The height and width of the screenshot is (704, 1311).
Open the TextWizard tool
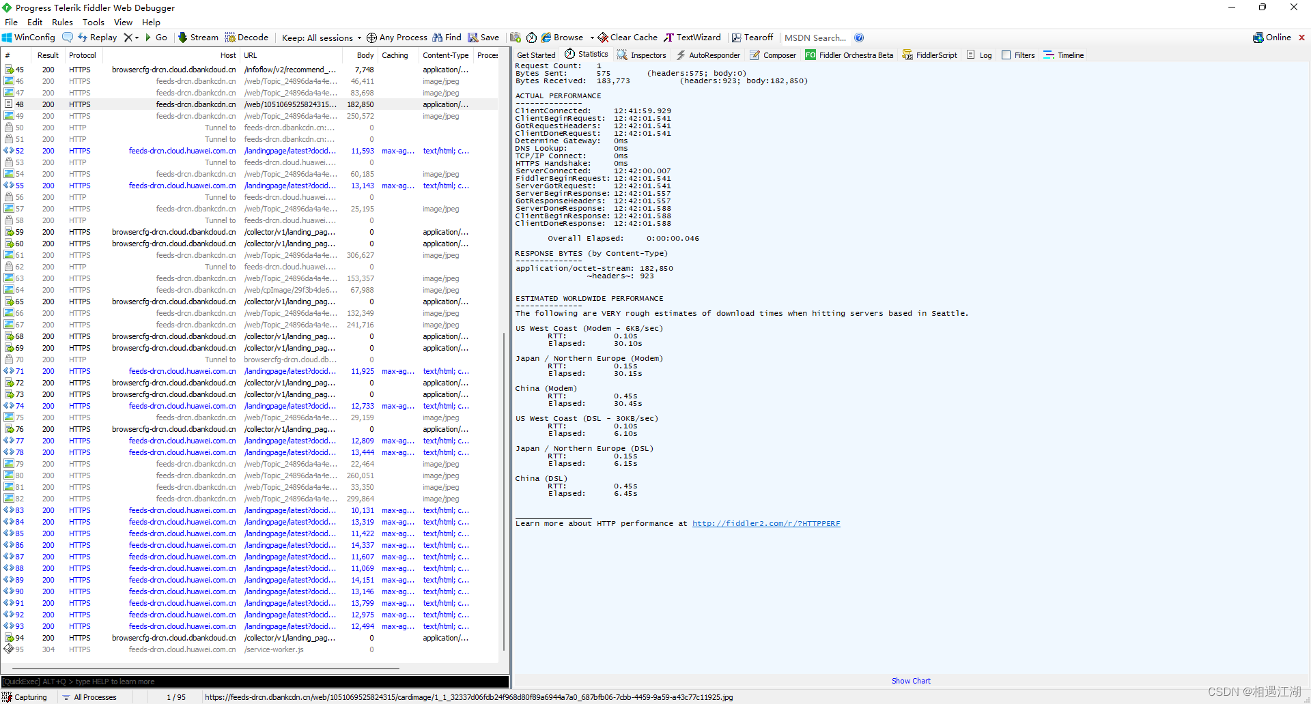(x=692, y=37)
